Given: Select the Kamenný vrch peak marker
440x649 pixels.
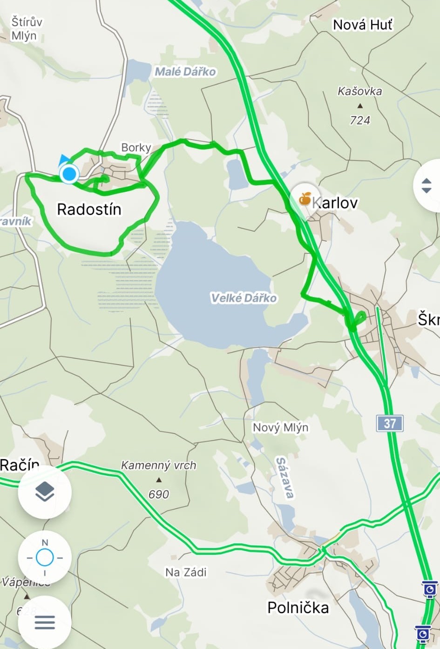Looking at the screenshot, I should click(x=159, y=480).
